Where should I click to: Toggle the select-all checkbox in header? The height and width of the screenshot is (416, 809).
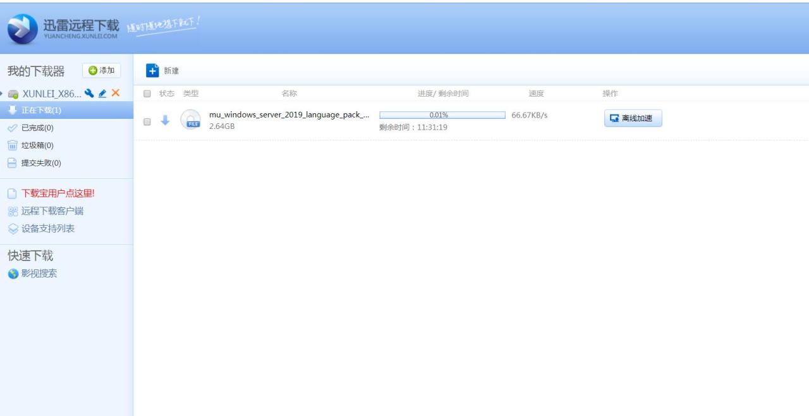click(147, 94)
